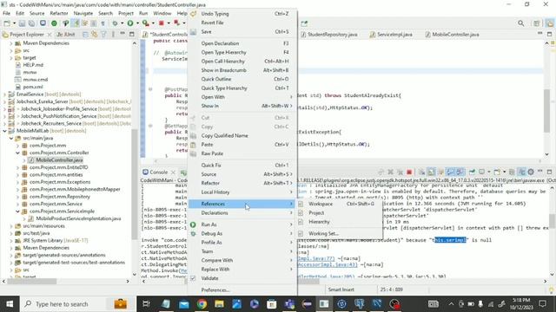Click the Save toolbar icon
The height and width of the screenshot is (312, 556).
point(22,23)
